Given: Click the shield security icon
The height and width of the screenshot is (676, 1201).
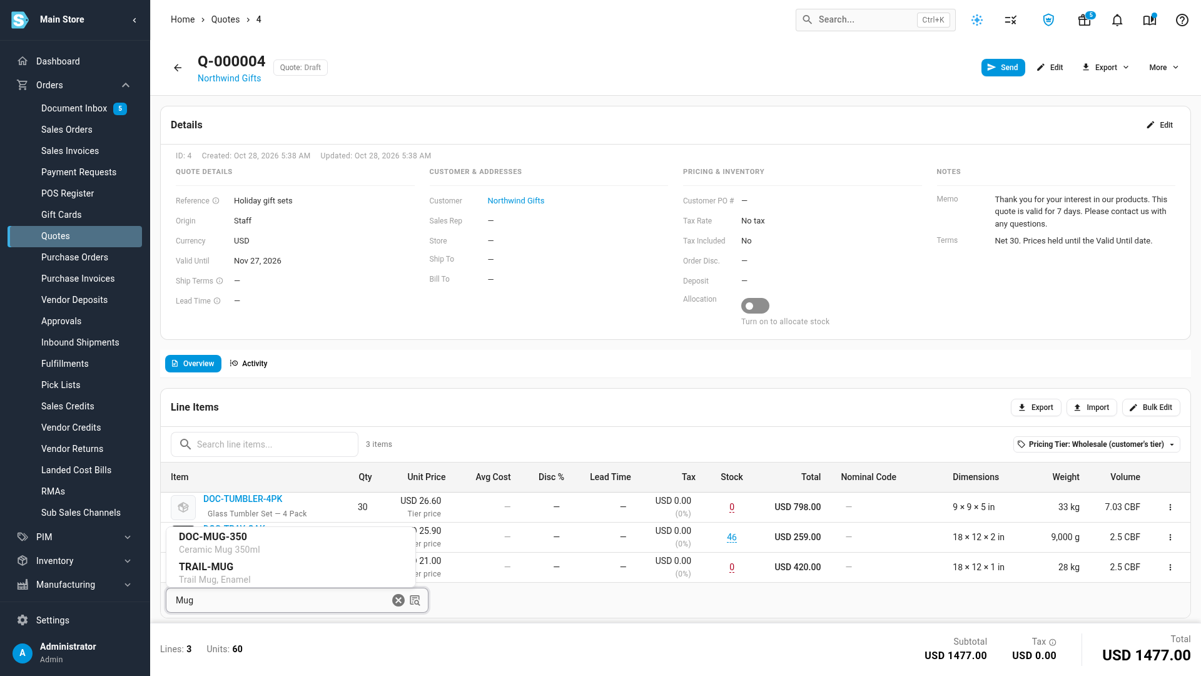Looking at the screenshot, I should point(1049,20).
